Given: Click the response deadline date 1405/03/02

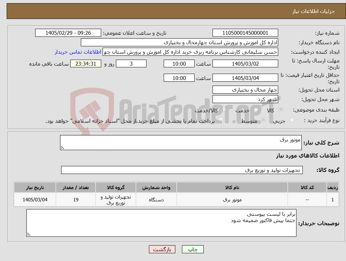Looking at the screenshot, I should tap(245, 64).
